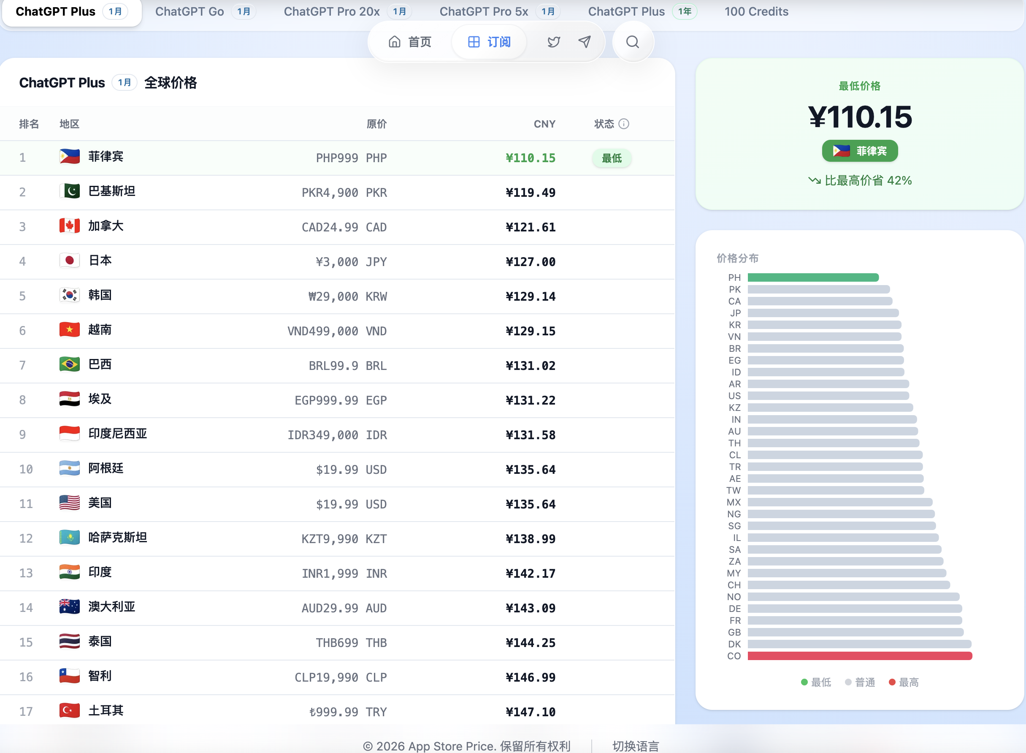Click the status info circle icon

(x=624, y=124)
